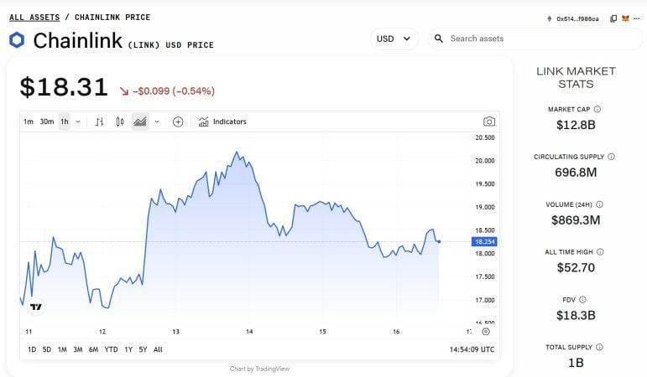
Task: Switch chart interval to 1m
Action: (29, 121)
